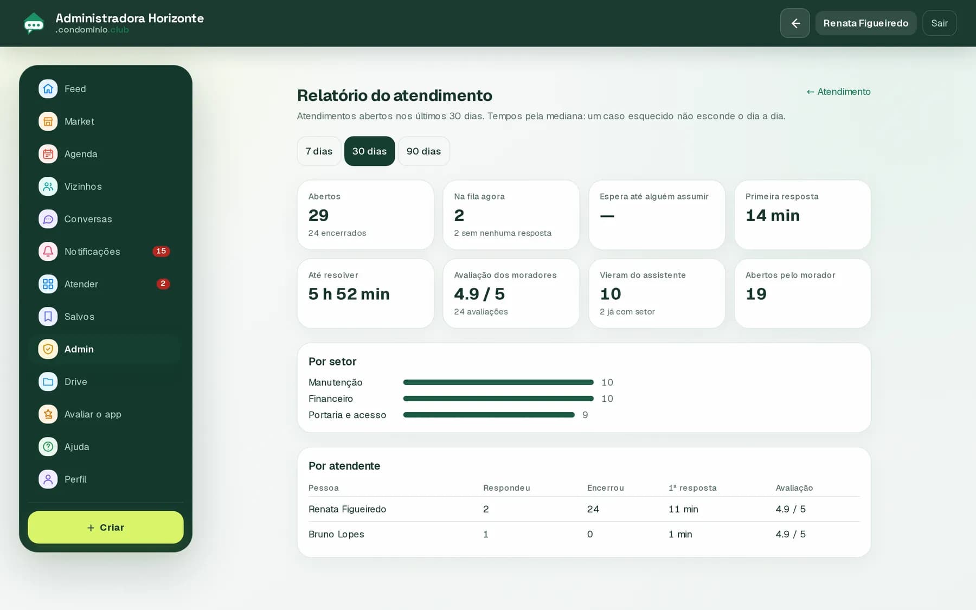The image size is (976, 610).
Task: Click the Perfil user icon
Action: click(48, 479)
